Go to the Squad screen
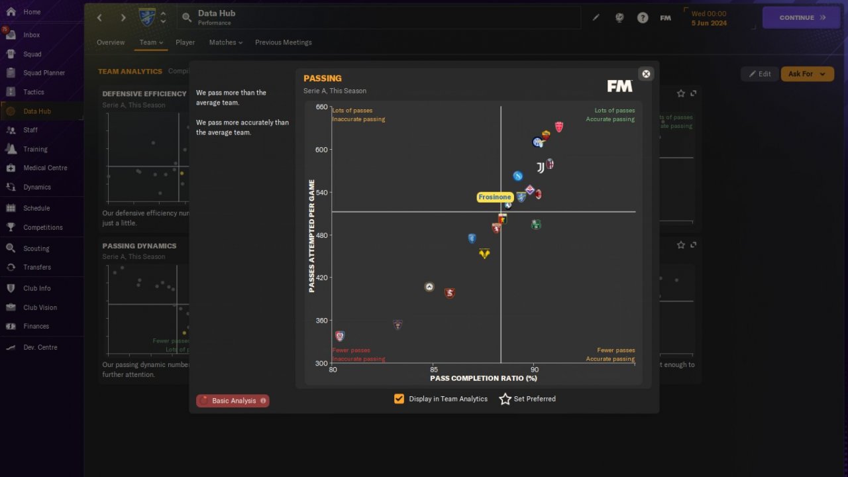The image size is (848, 477). pyautogui.click(x=42, y=54)
